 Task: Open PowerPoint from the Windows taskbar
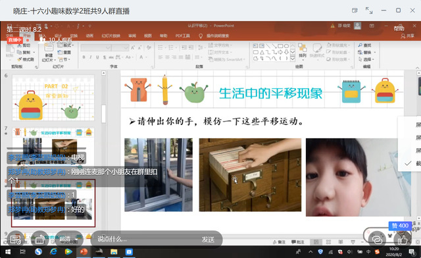pyautogui.click(x=84, y=252)
